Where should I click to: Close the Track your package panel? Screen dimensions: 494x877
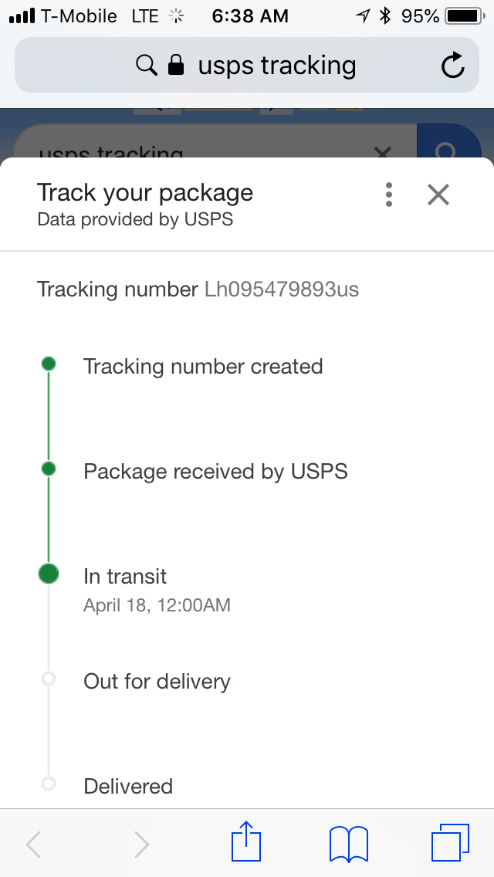pos(438,195)
